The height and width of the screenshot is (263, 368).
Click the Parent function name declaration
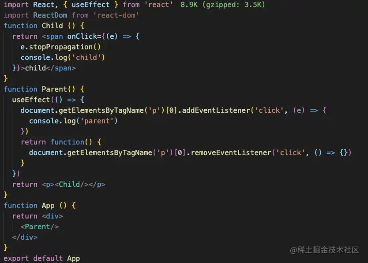(x=54, y=89)
